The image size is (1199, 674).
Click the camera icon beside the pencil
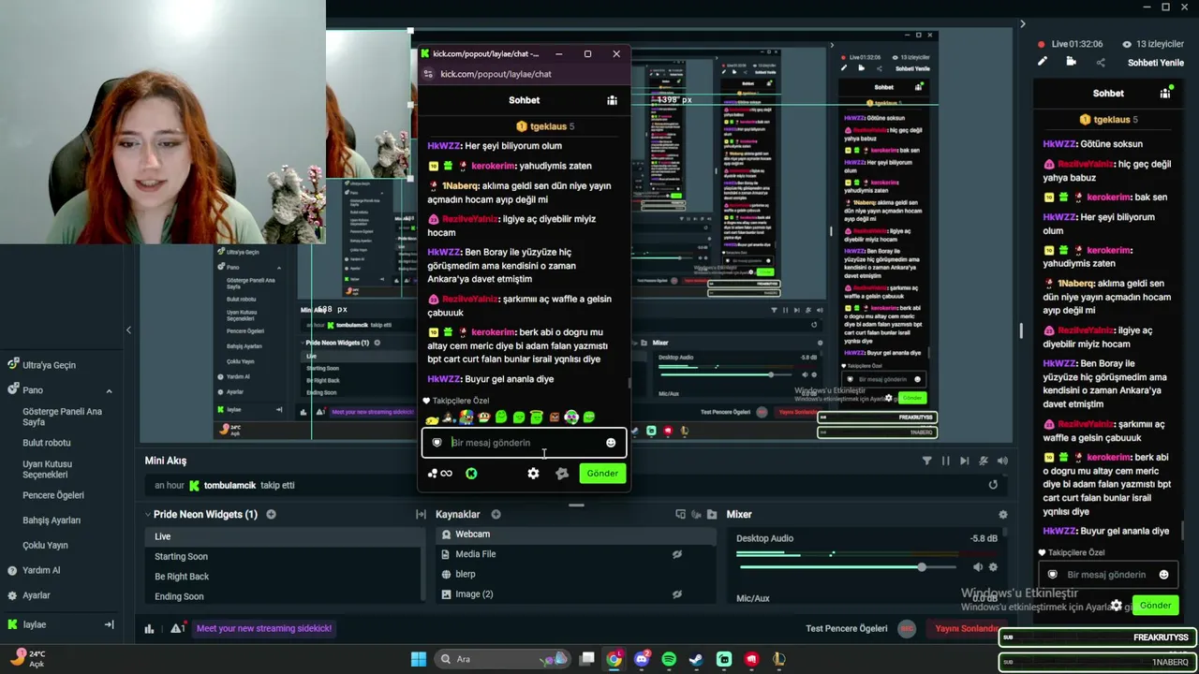click(x=1072, y=62)
